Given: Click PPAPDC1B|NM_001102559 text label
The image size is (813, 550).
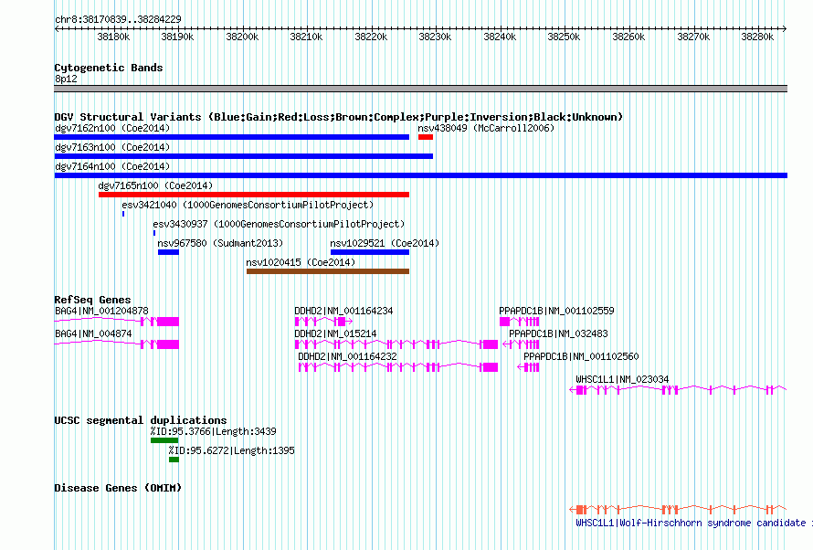Looking at the screenshot, I should click(557, 311).
